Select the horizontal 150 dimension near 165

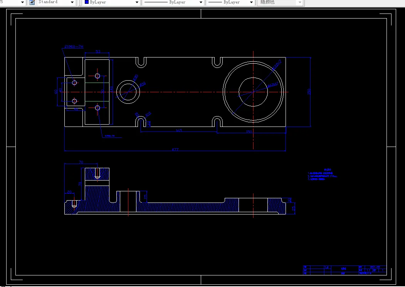click(x=249, y=132)
